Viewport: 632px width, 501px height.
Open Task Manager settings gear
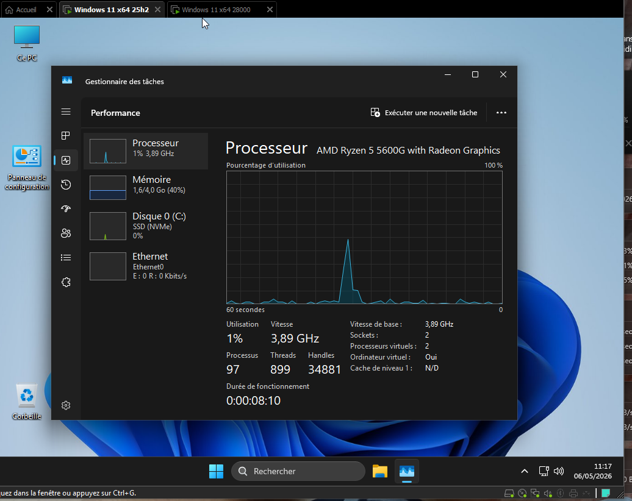point(66,405)
